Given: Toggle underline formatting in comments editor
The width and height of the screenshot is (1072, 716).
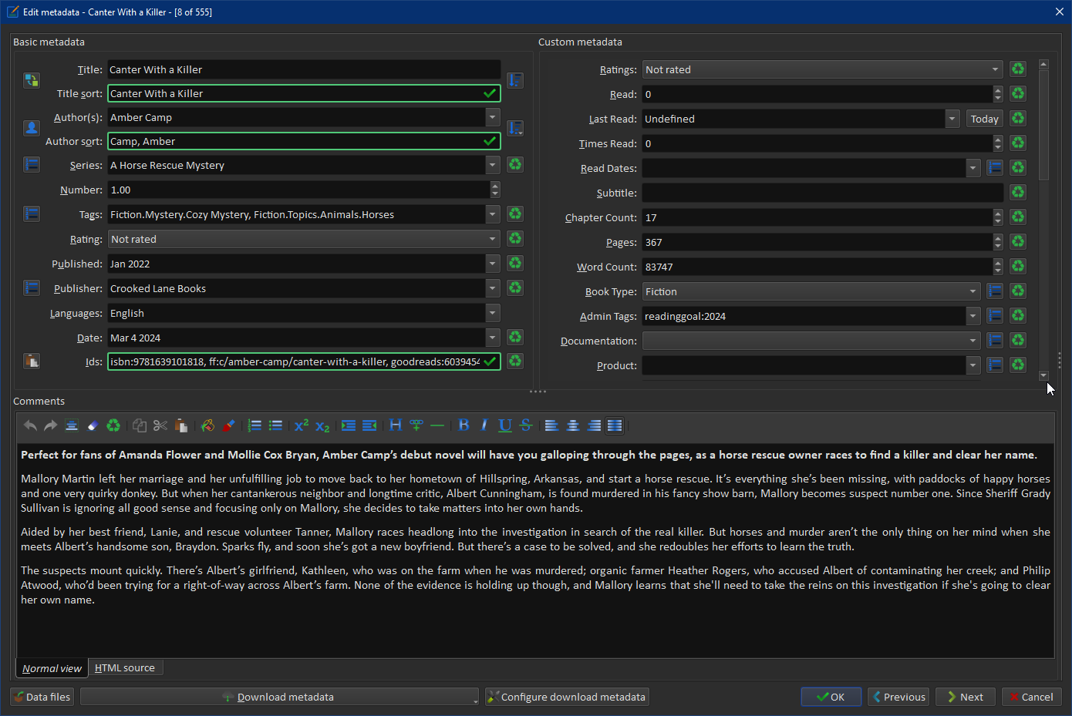Looking at the screenshot, I should pyautogui.click(x=505, y=425).
